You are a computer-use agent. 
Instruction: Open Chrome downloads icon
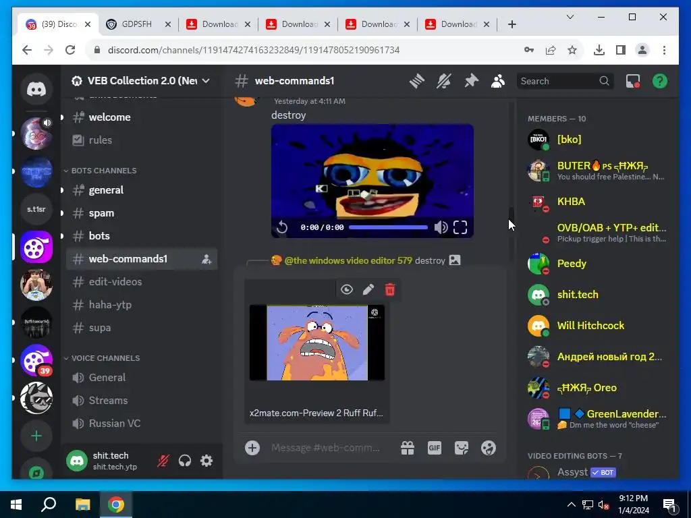[599, 50]
